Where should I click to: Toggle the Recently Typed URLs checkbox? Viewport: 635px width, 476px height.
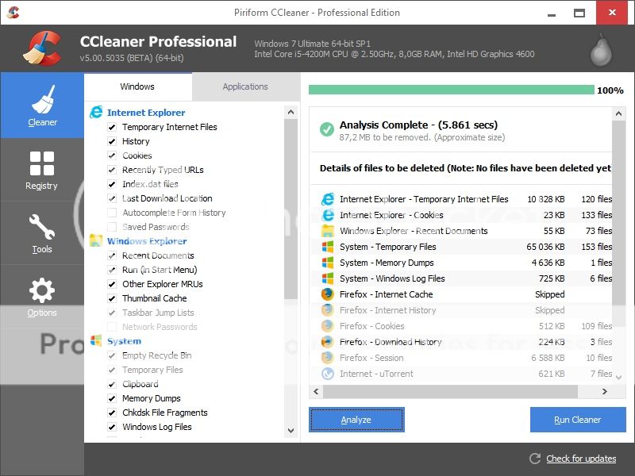pos(112,170)
